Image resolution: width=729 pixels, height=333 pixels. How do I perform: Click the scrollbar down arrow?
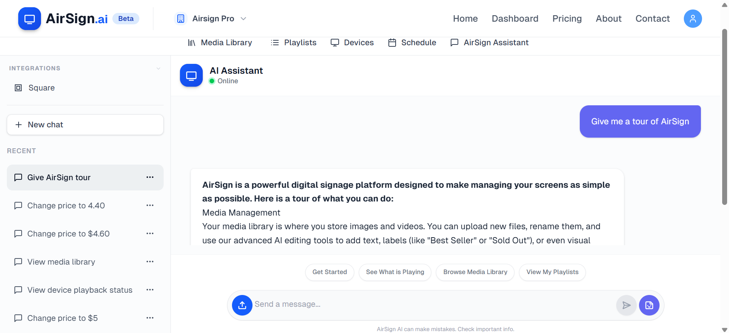tap(724, 330)
